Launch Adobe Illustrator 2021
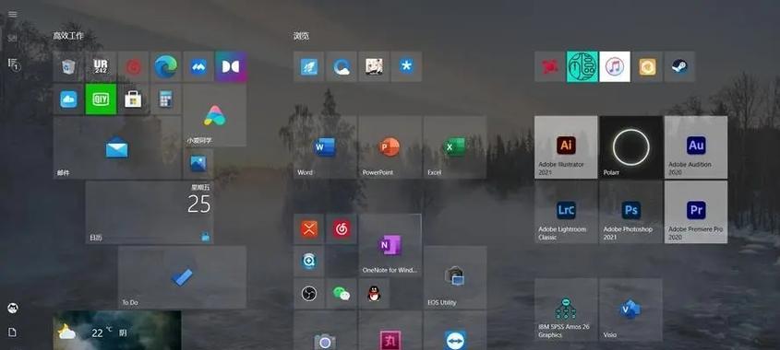This screenshot has height=350, width=780. pyautogui.click(x=566, y=147)
